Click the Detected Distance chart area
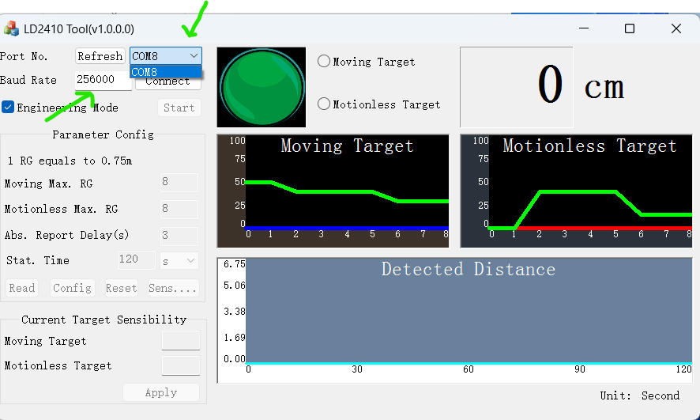Viewport: 700px width, 420px height. click(x=468, y=316)
